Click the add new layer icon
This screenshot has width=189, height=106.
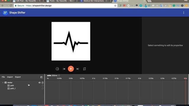coord(41,77)
